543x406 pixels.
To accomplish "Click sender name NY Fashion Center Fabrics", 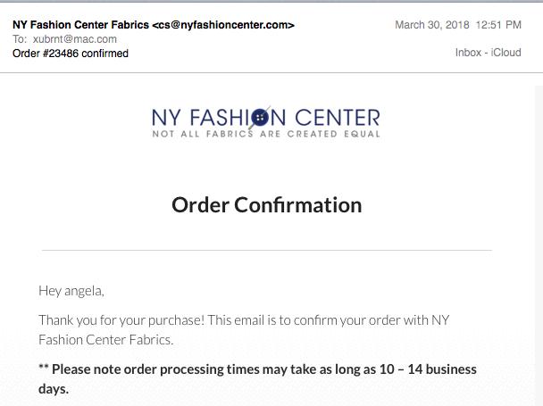I will tap(80, 25).
